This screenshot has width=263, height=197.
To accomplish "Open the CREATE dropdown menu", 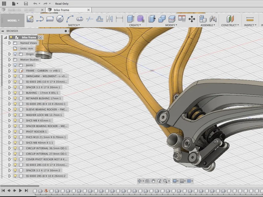I will 135,25.
